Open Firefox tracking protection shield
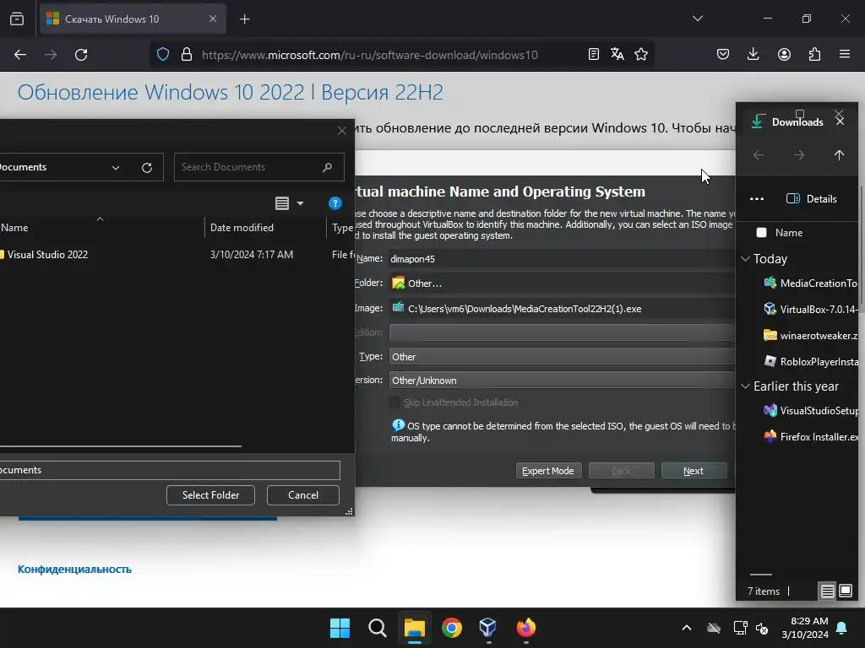 coord(163,54)
